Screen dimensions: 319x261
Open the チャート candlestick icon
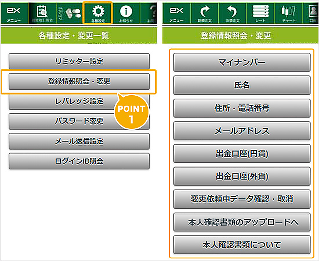pos(289,13)
